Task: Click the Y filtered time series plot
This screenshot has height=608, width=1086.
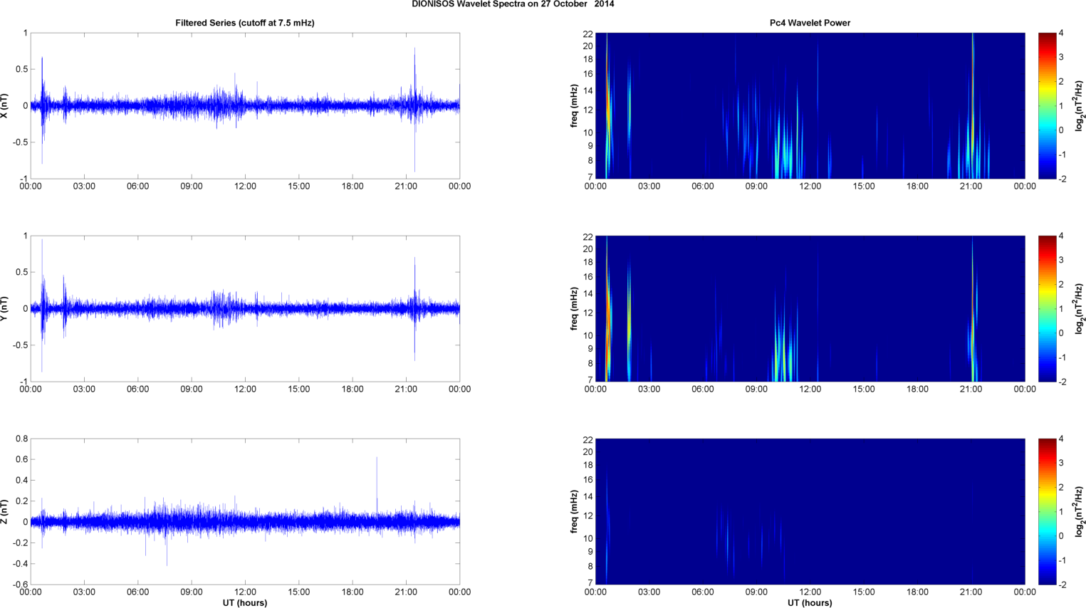Action: [245, 308]
